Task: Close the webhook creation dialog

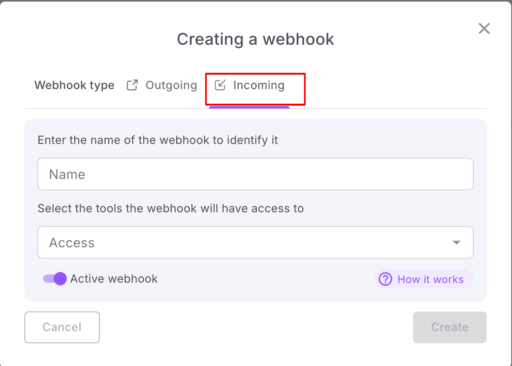Action: tap(484, 28)
